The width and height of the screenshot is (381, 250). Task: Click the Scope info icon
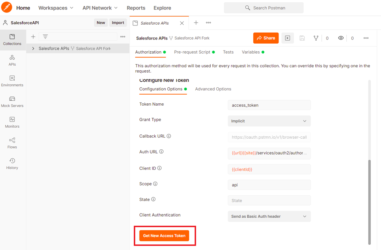pos(155,184)
